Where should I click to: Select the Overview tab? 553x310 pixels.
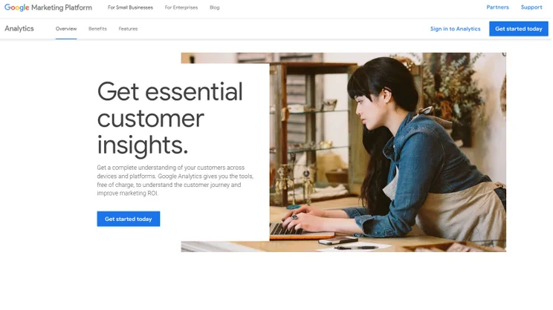click(66, 29)
